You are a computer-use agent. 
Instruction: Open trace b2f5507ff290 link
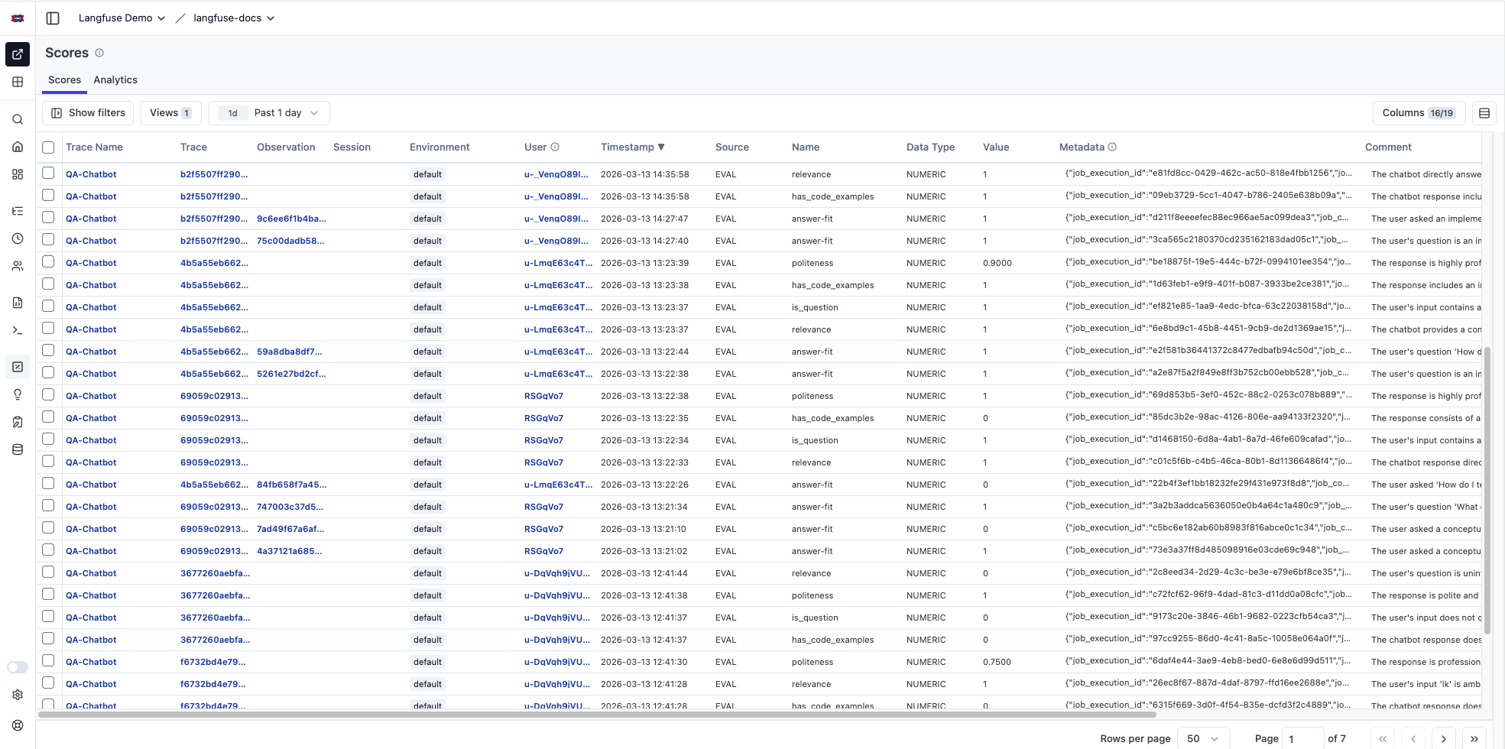tap(214, 173)
